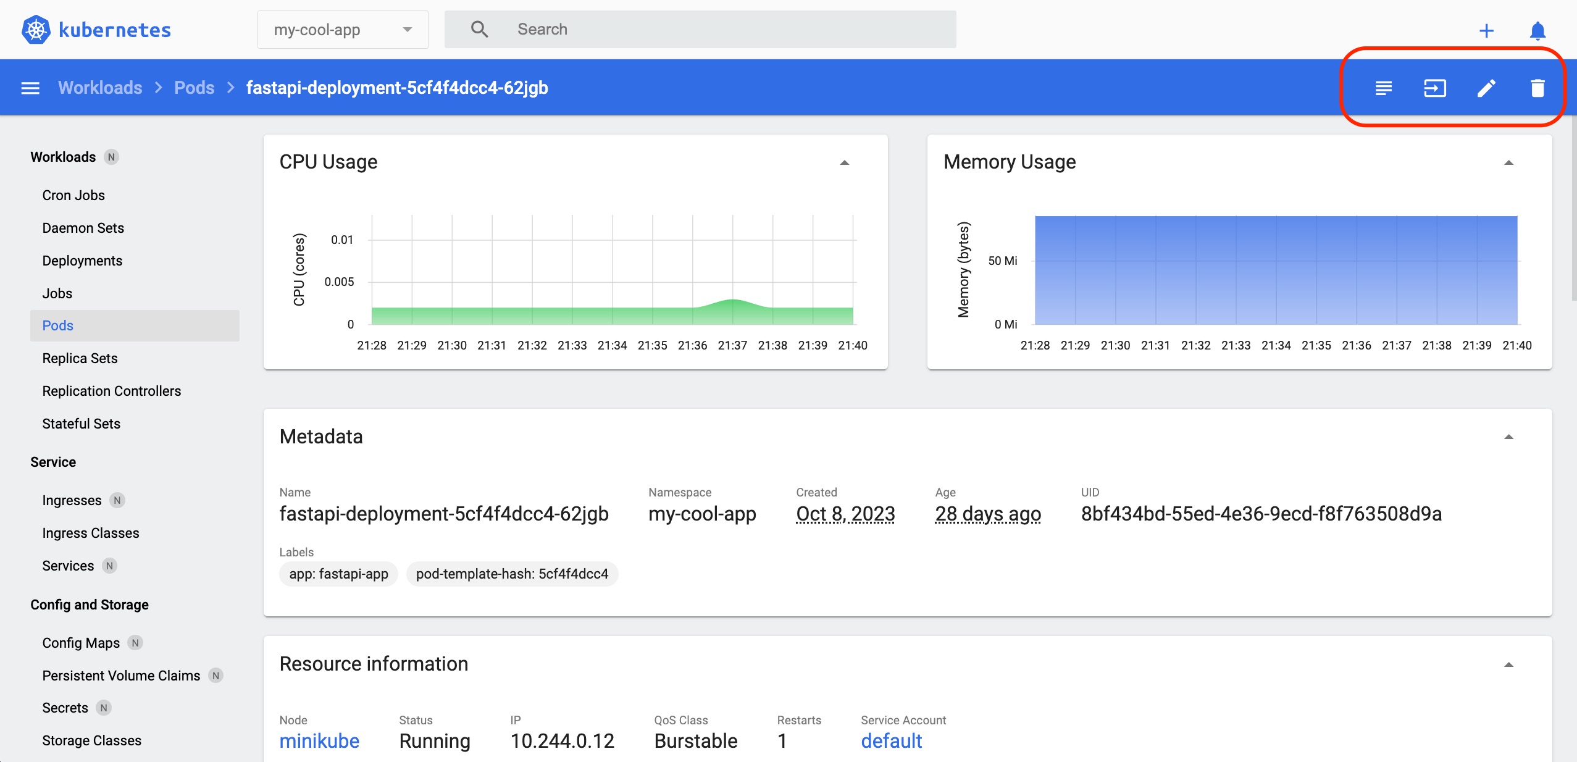
Task: Open Jobs in sidebar
Action: (57, 293)
